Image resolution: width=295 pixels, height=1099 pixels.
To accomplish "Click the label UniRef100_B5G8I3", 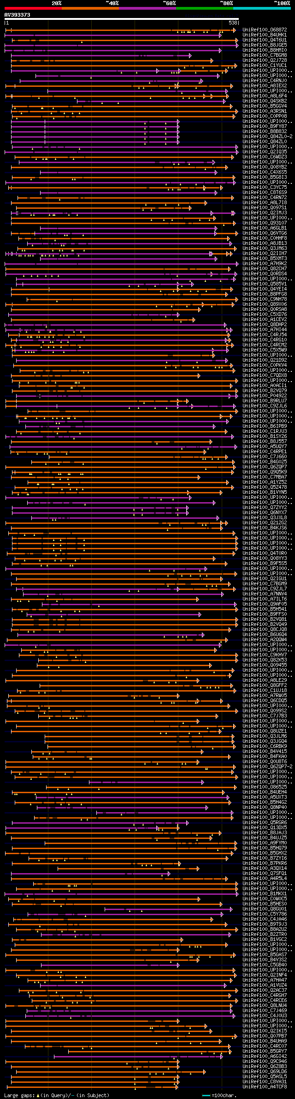I will pyautogui.click(x=265, y=177).
